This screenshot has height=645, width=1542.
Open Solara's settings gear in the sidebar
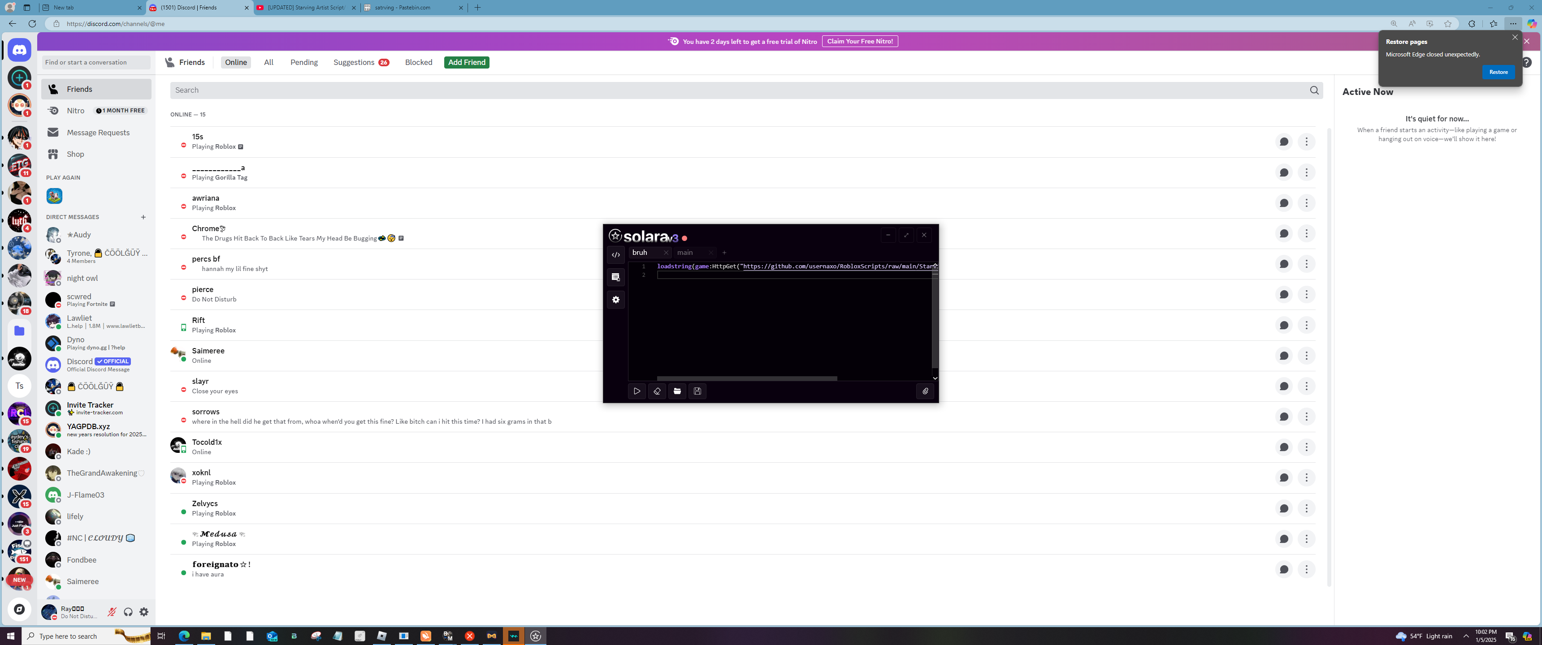coord(616,300)
